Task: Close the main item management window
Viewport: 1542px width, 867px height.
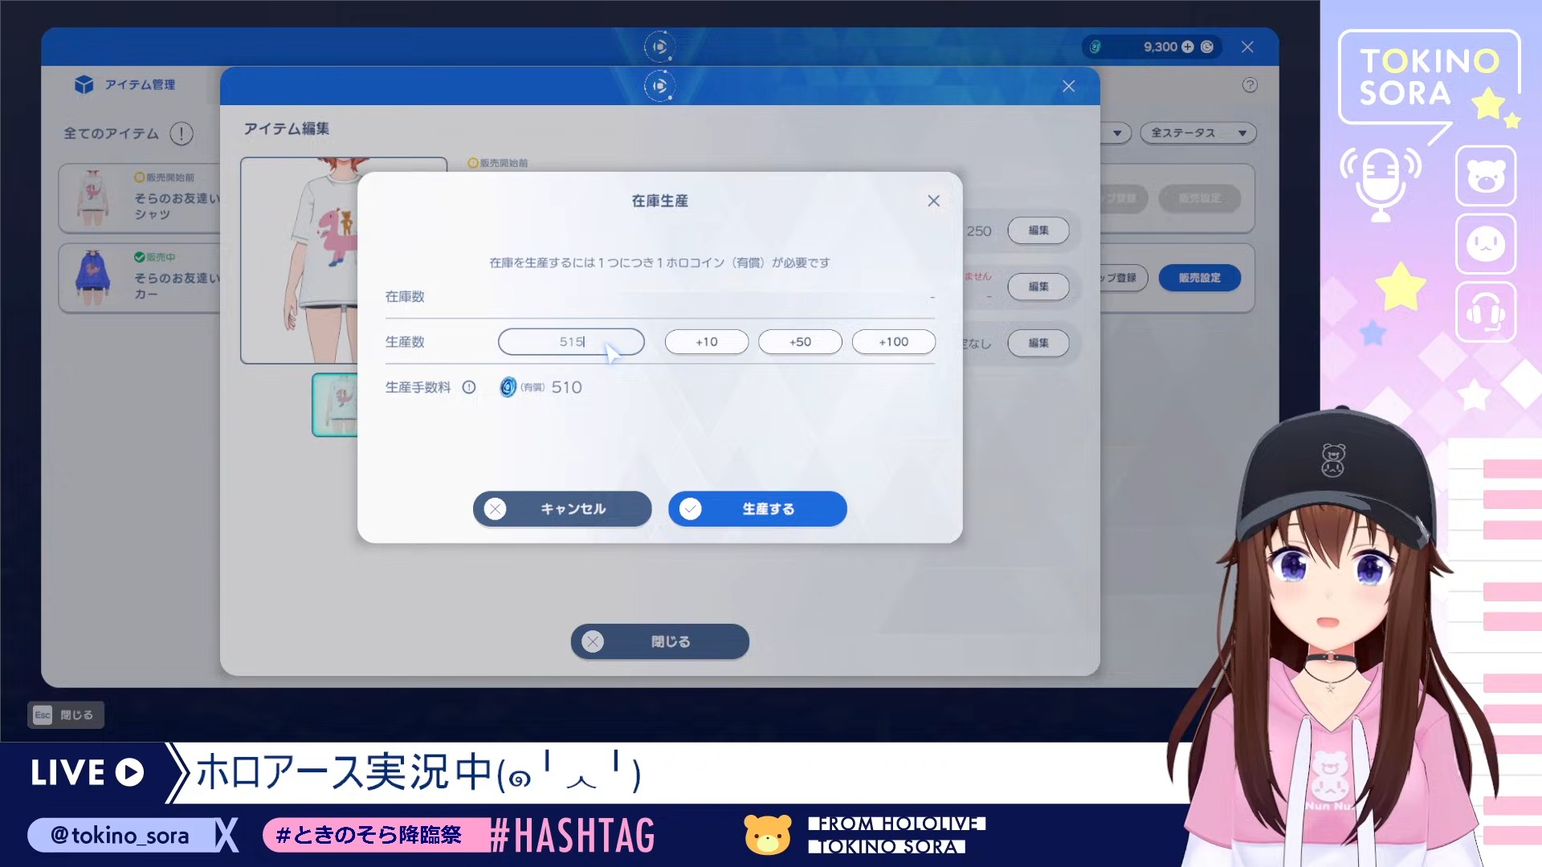Action: 1247,47
